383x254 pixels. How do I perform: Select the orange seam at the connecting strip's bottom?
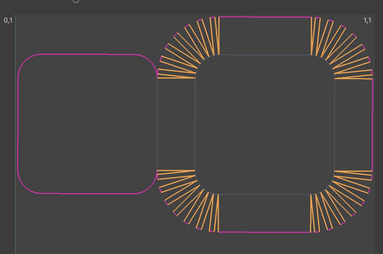coord(176,171)
